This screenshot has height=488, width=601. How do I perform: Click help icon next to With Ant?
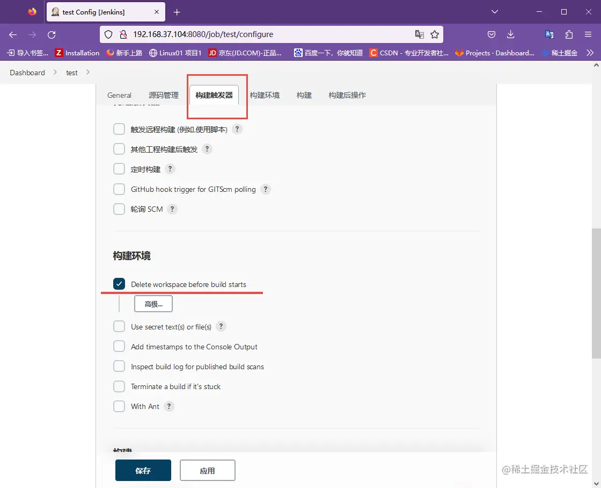coord(169,406)
